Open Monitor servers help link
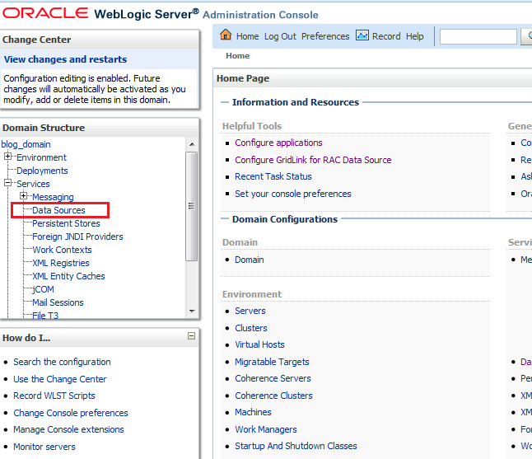 (x=44, y=447)
